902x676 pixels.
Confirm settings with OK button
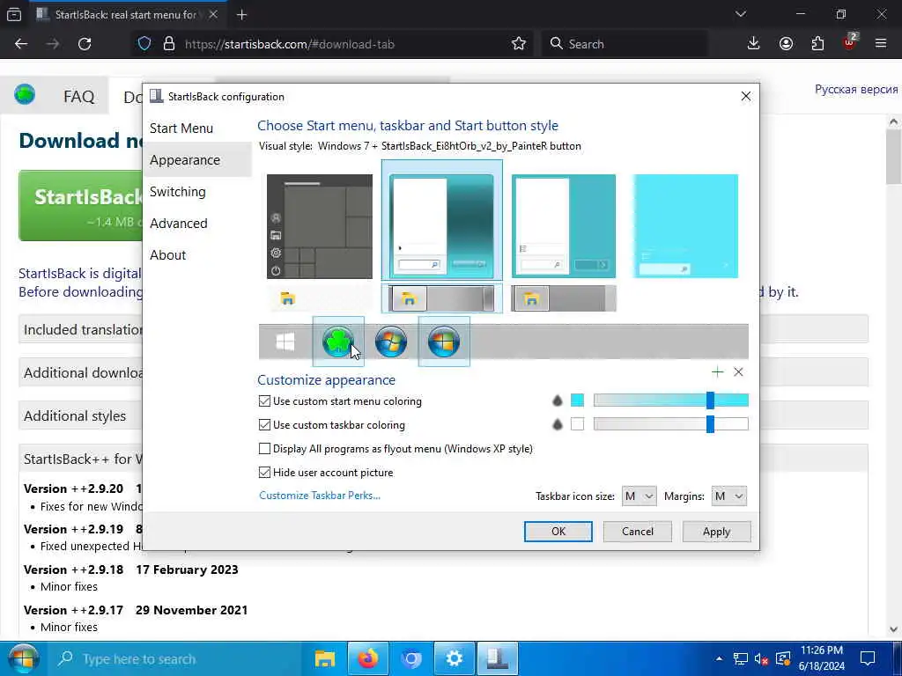click(558, 531)
